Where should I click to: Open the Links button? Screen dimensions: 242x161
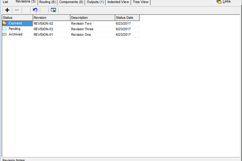coord(223,2)
